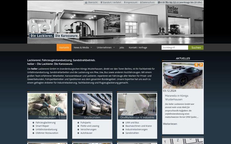Click the arrow icon before Fahrzeuglackierung
The width and height of the screenshot is (231, 144).
33,123
